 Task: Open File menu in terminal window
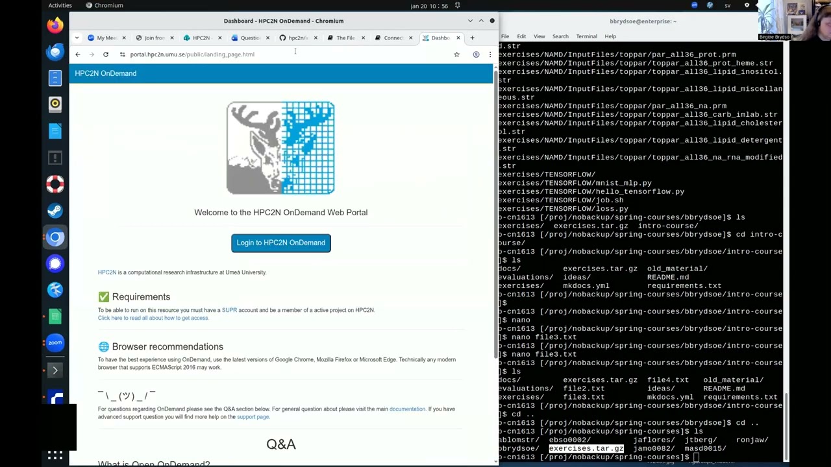click(505, 36)
